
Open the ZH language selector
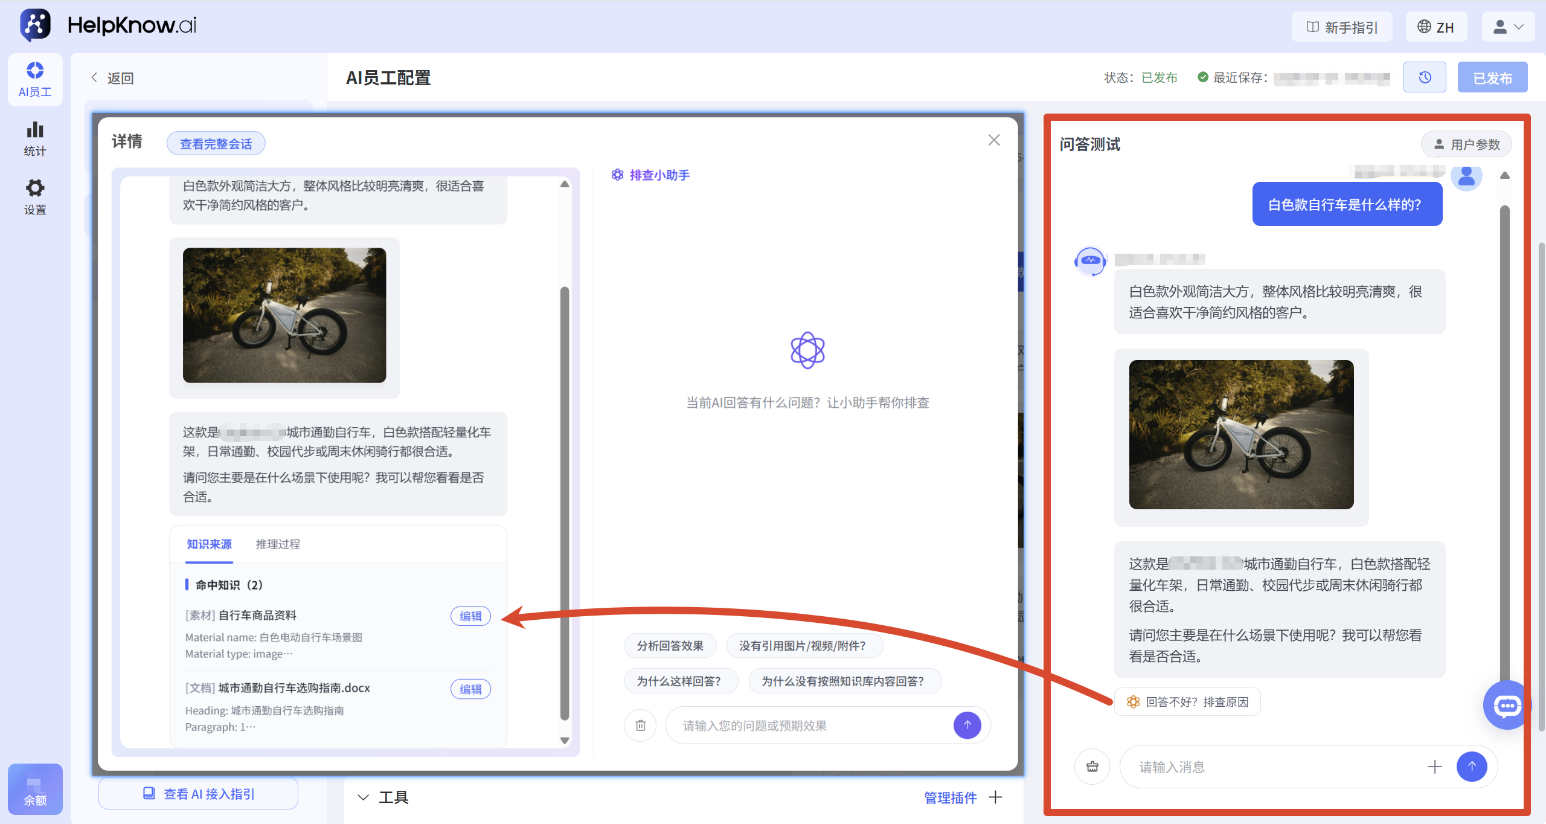[x=1436, y=27]
